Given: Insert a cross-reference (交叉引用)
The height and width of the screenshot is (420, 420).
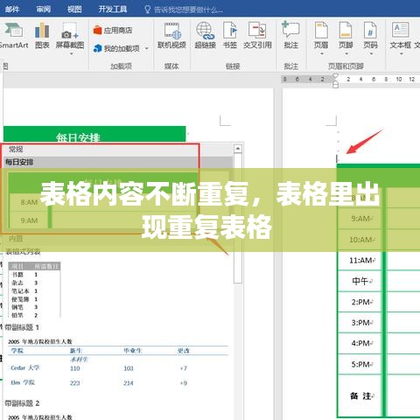Looking at the screenshot, I should tap(257, 37).
